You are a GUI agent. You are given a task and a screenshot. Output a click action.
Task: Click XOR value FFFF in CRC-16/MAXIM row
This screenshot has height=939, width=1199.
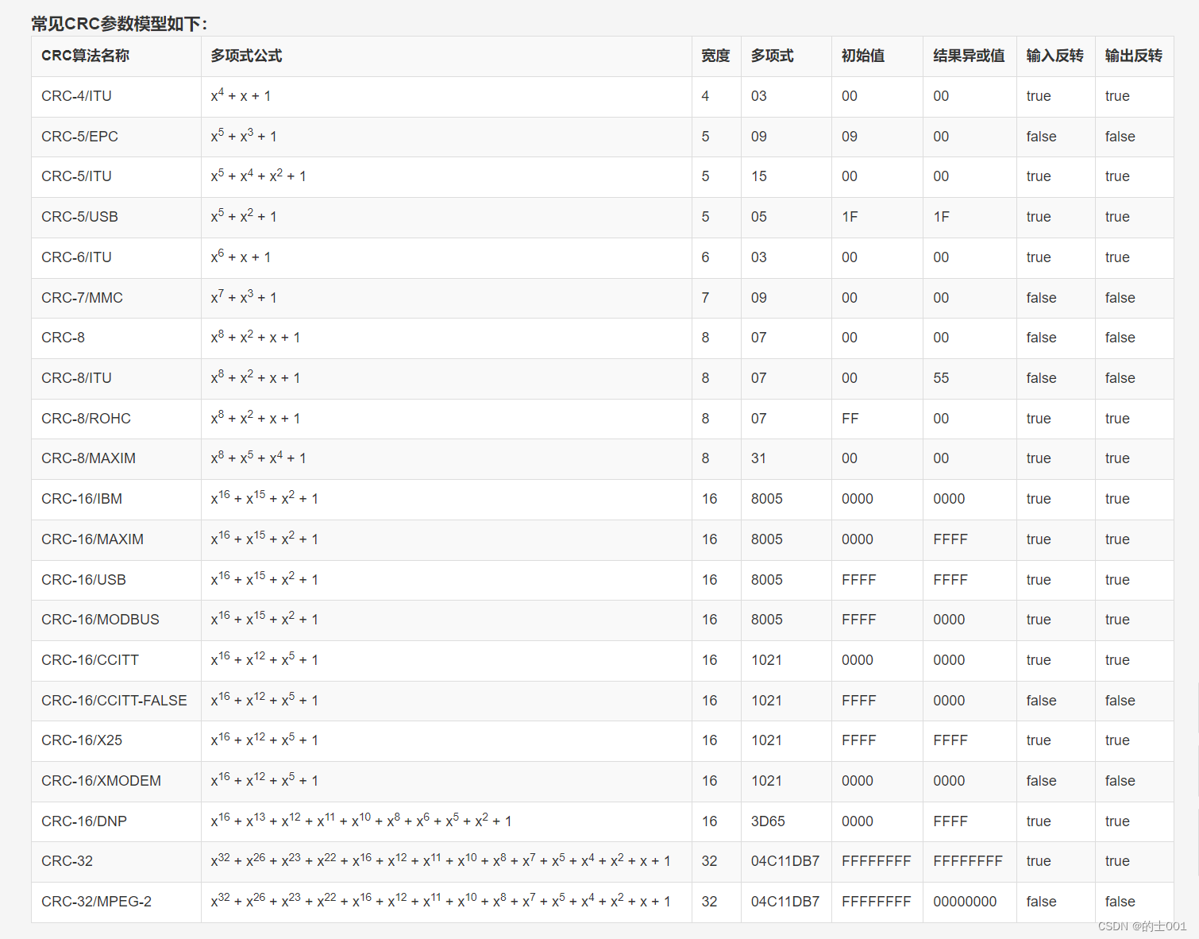click(950, 539)
